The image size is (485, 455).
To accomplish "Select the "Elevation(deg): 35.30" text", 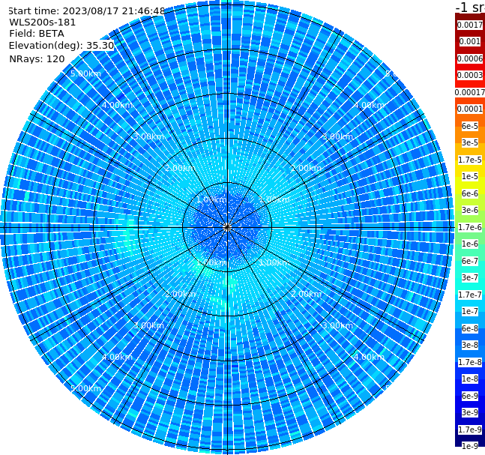I will 61,46.
